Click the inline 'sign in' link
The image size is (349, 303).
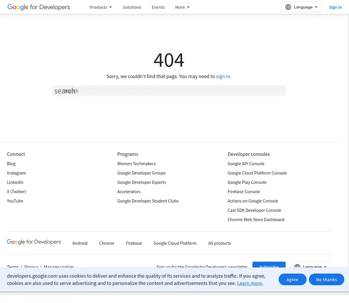pos(223,76)
